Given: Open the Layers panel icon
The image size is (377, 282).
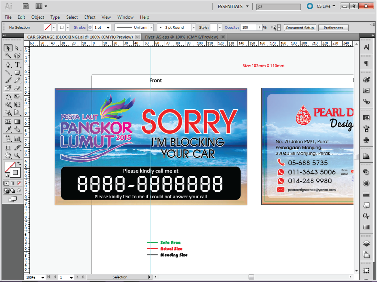Looking at the screenshot, I should coord(366,243).
